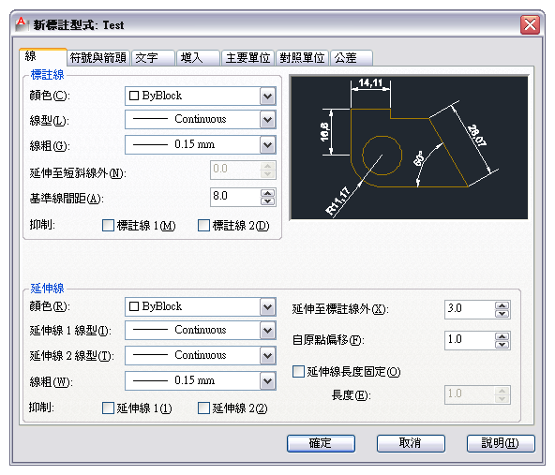Open the 主要單位 tab
Screen dimensions: 555x475
pyautogui.click(x=247, y=58)
